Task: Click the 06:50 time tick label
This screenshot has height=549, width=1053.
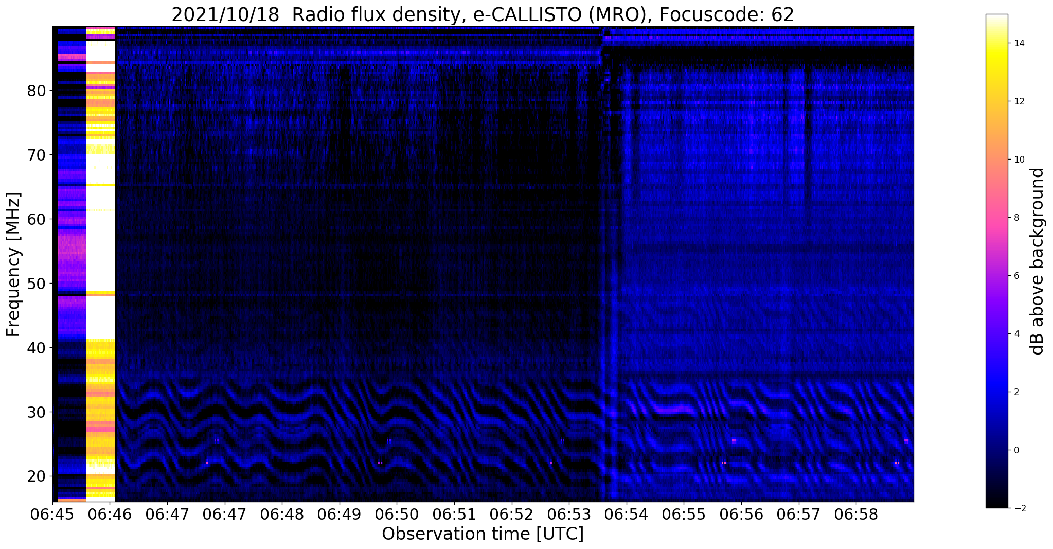Action: coord(397,515)
